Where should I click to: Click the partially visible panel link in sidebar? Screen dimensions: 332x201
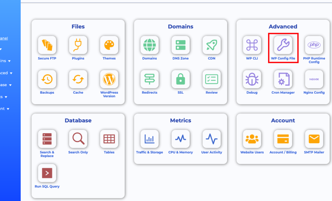point(4,38)
